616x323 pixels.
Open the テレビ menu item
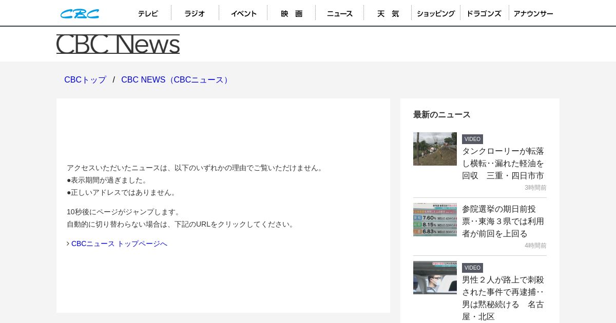[x=147, y=14]
